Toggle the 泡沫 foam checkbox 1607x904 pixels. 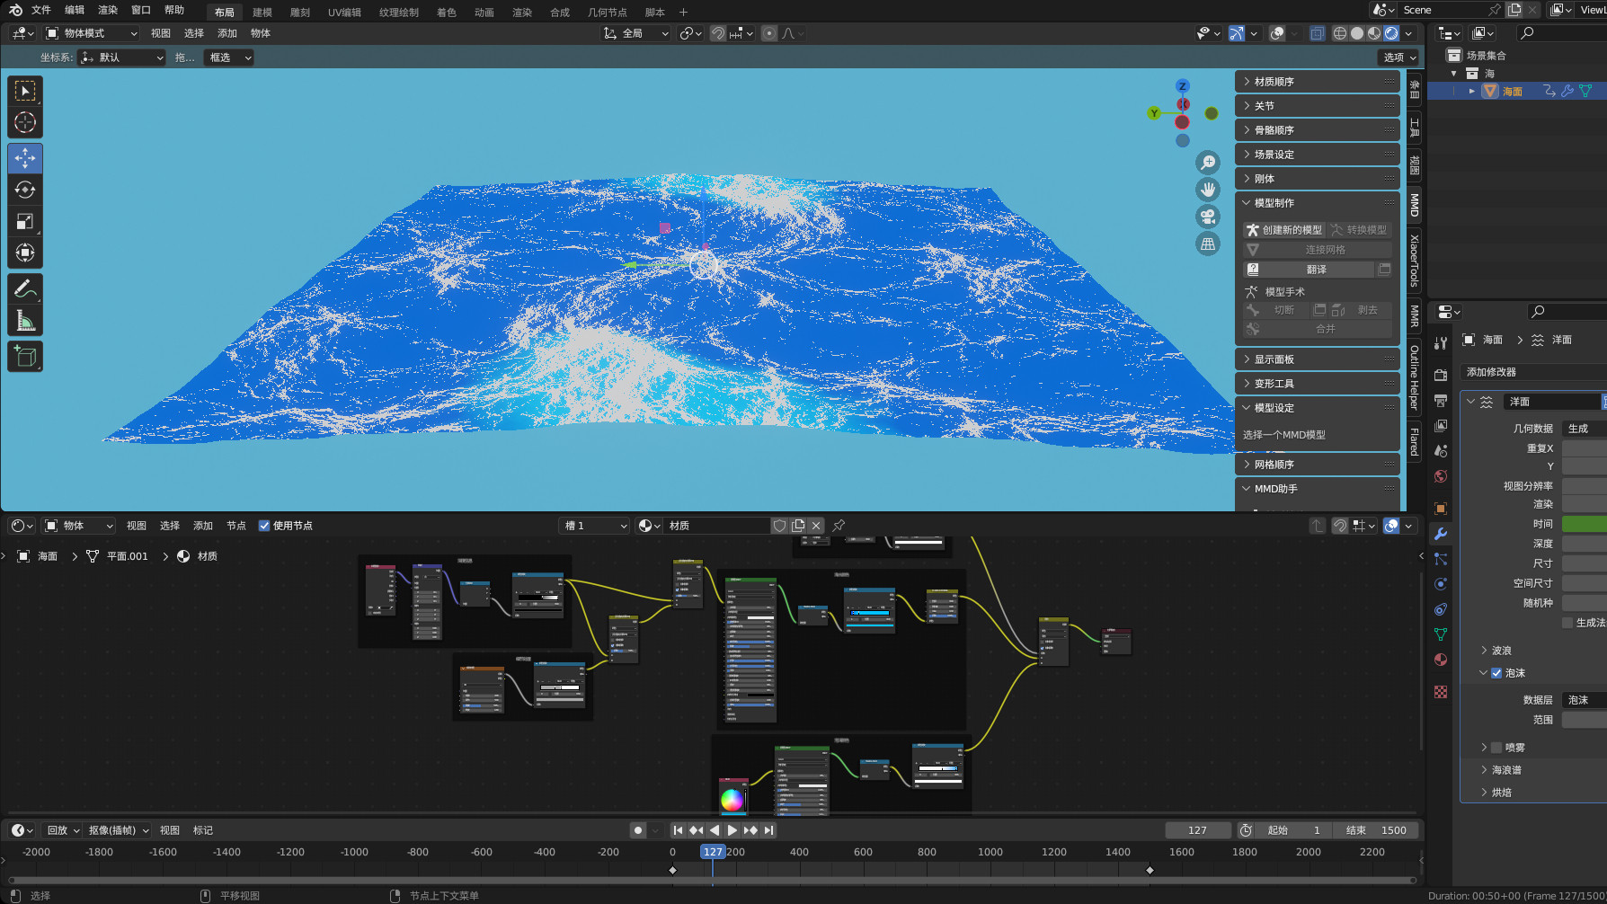(1496, 673)
